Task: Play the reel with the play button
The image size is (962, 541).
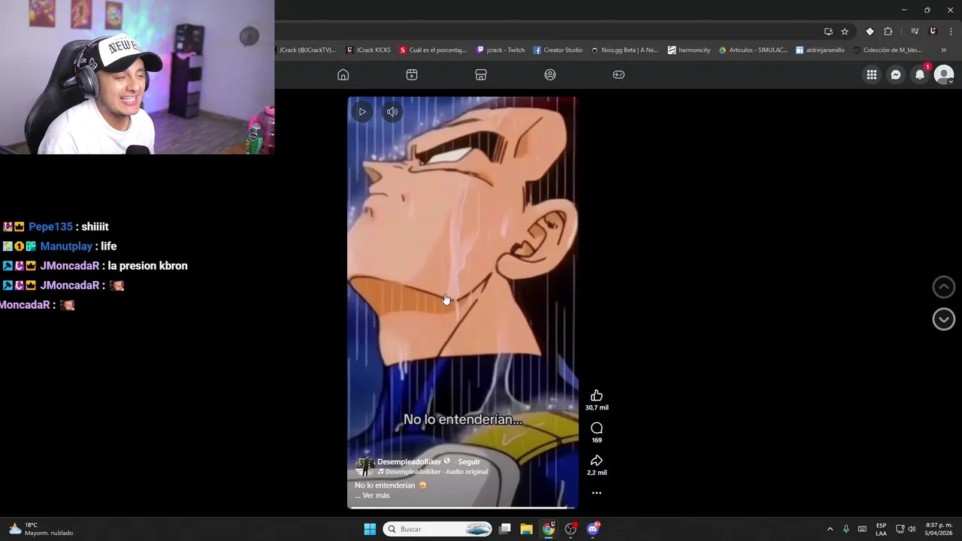Action: click(x=362, y=112)
